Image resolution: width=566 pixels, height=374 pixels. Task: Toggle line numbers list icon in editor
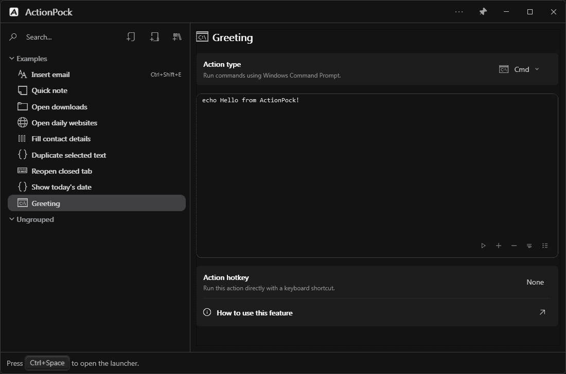(x=545, y=246)
